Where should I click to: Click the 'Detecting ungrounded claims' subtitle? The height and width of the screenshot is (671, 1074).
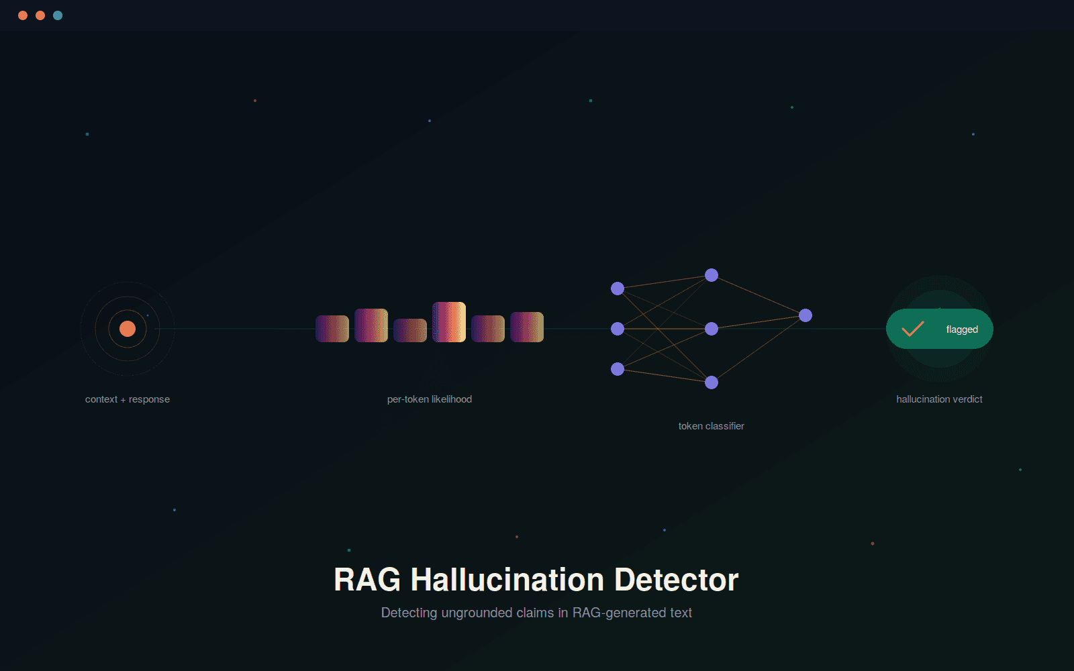[x=536, y=613]
